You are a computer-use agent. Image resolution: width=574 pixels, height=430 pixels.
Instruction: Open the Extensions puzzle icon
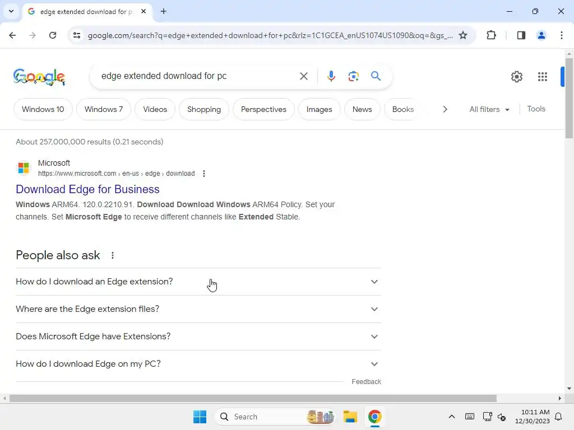point(491,35)
